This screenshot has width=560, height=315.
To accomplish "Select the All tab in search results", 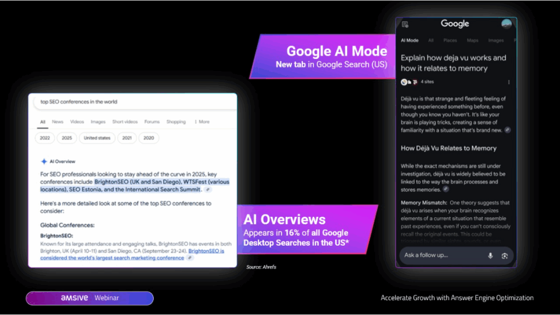I will pos(43,122).
